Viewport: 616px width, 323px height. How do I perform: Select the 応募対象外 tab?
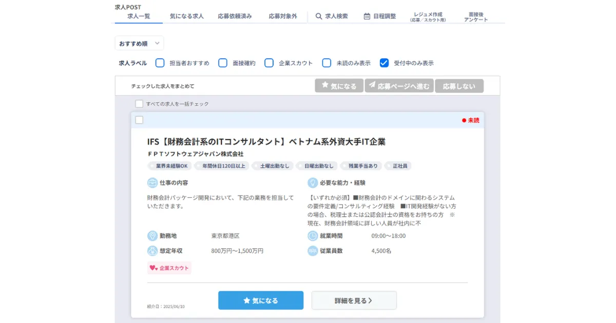283,16
